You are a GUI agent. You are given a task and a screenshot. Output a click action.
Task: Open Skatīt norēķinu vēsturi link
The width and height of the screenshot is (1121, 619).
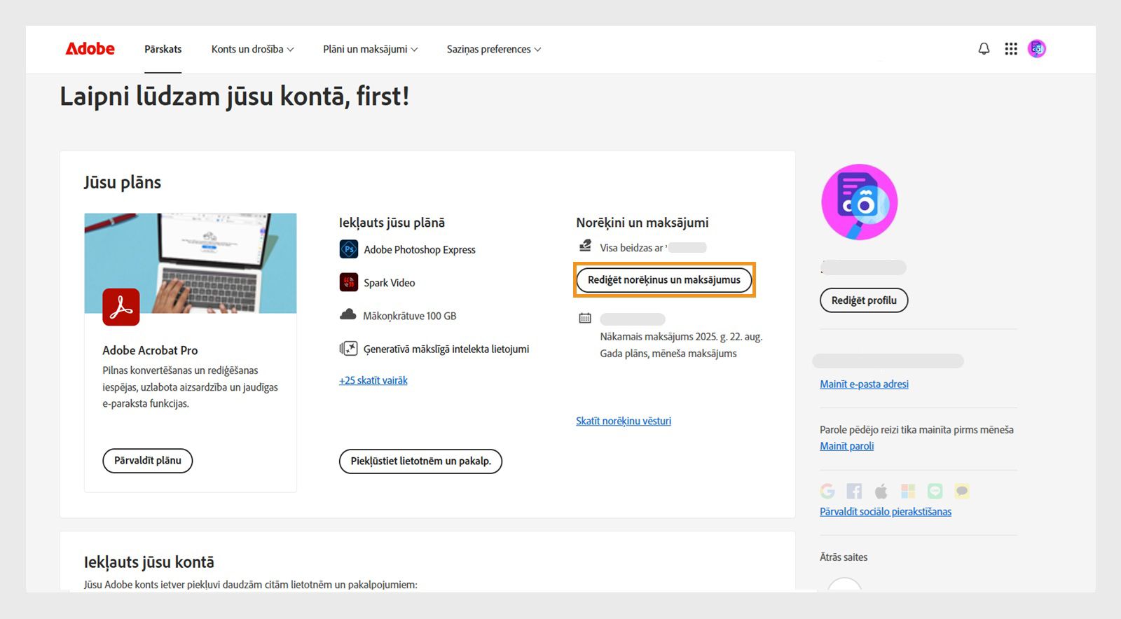coord(624,420)
